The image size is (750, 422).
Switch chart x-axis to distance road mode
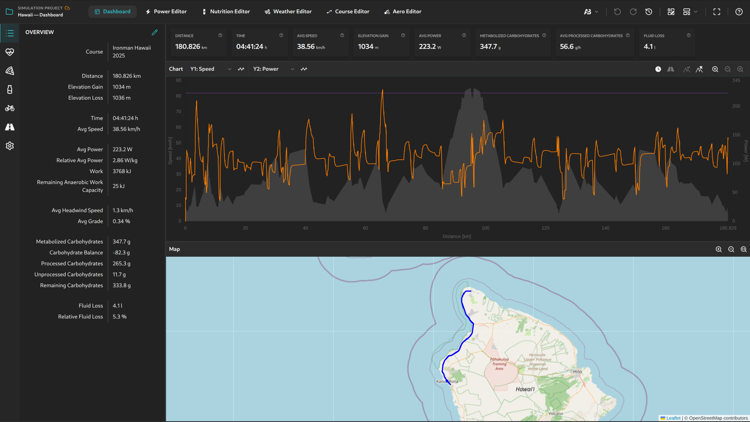click(671, 69)
